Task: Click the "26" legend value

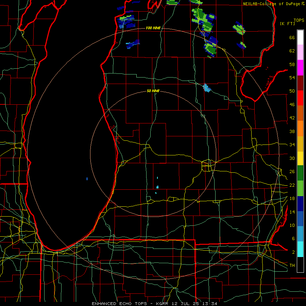Action: pyautogui.click(x=292, y=172)
